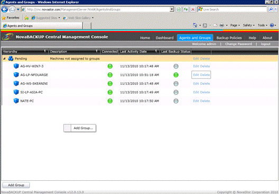The image size is (279, 194).
Task: Click the Machines not assigned to groups description
Action: pyautogui.click(x=75, y=59)
